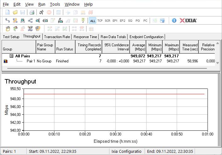Click the 1-2 renumber pairs icon
Image resolution: width=222 pixels, height=155 pixels.
(x=83, y=20)
